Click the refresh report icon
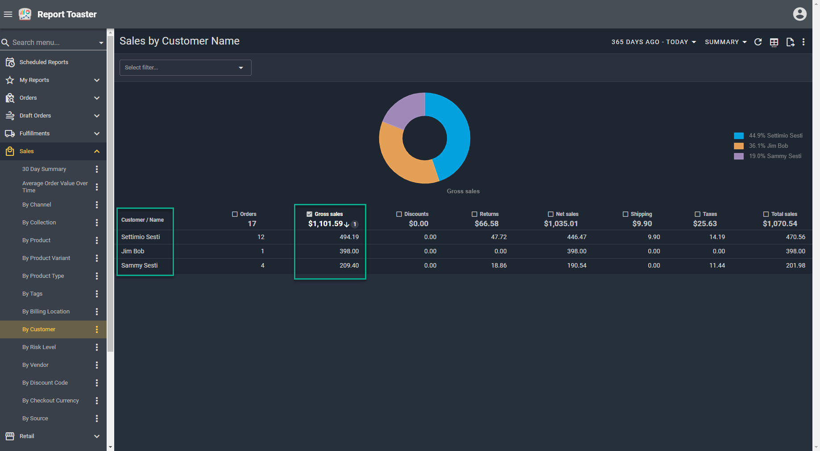 [758, 42]
